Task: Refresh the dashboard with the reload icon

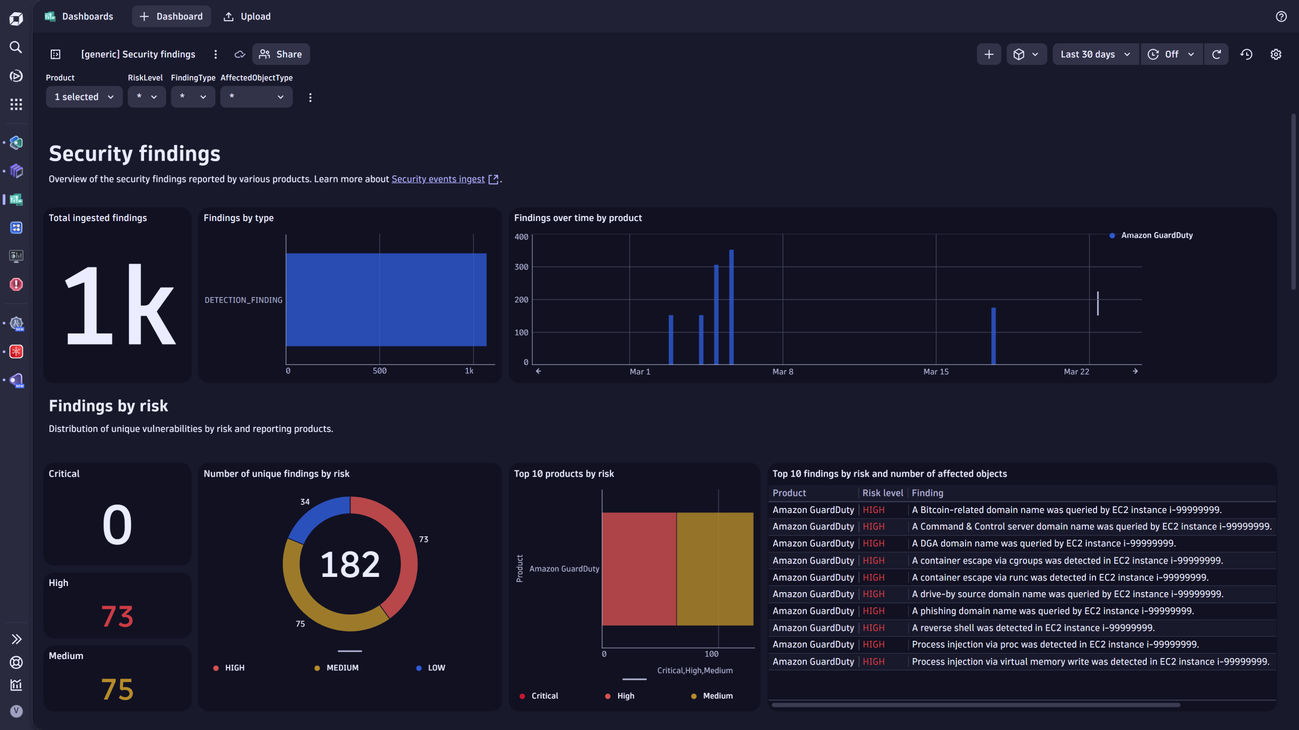Action: click(1216, 54)
